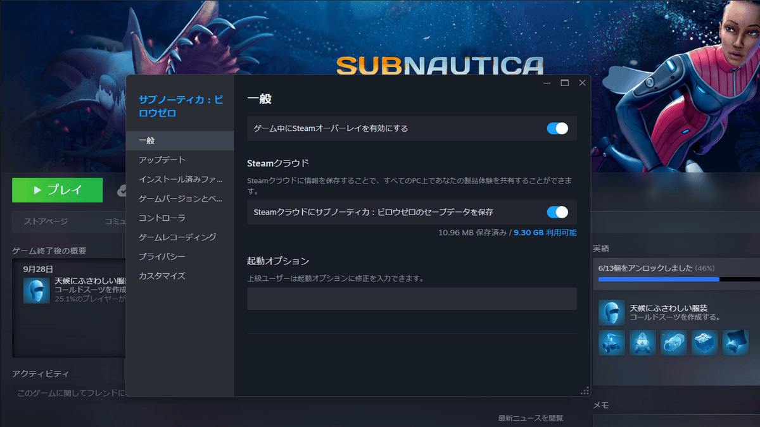Click cold suit achievement icon in 実績 panel

tap(611, 313)
